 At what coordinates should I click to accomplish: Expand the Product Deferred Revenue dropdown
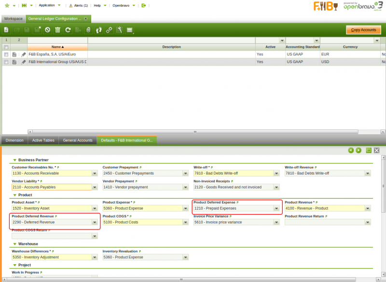pos(95,223)
